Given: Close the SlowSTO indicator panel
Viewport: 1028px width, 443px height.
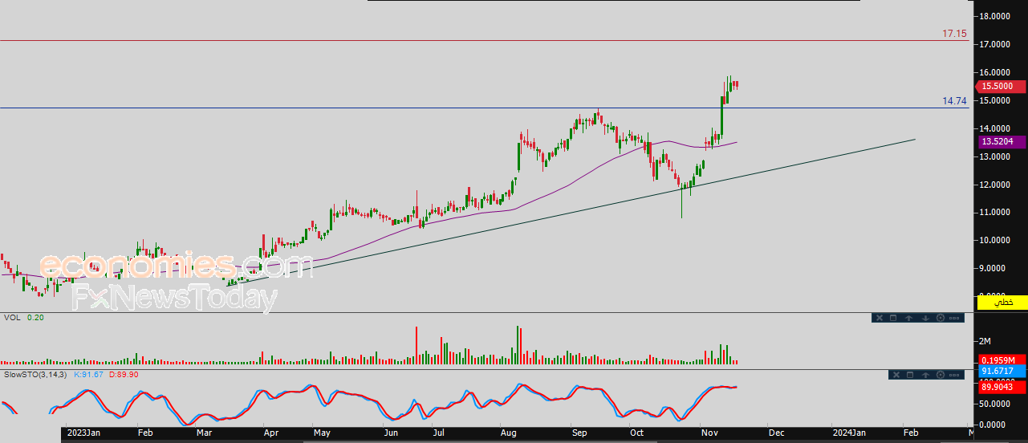Looking at the screenshot, I should point(896,375).
